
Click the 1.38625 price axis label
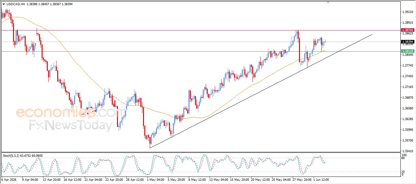[408, 33]
